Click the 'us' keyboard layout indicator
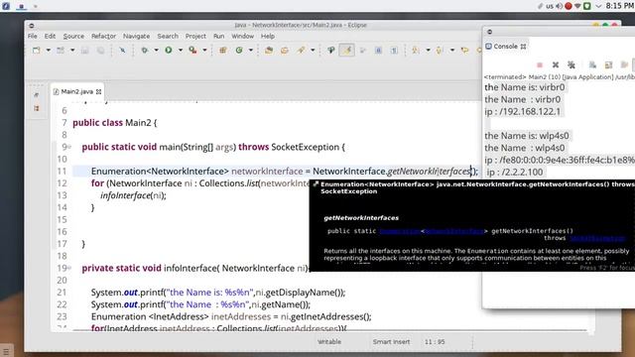This screenshot has height=357, width=635. [550, 6]
